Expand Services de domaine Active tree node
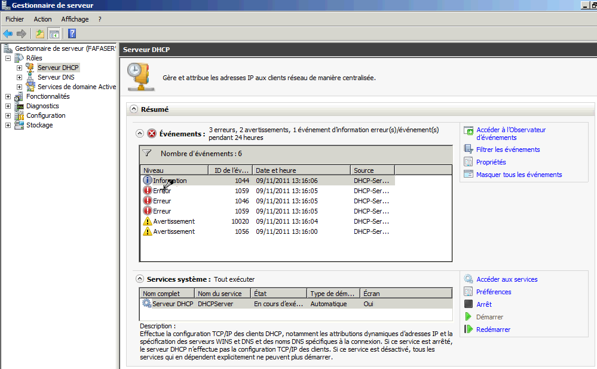Screen dimensions: 597x369 19,87
